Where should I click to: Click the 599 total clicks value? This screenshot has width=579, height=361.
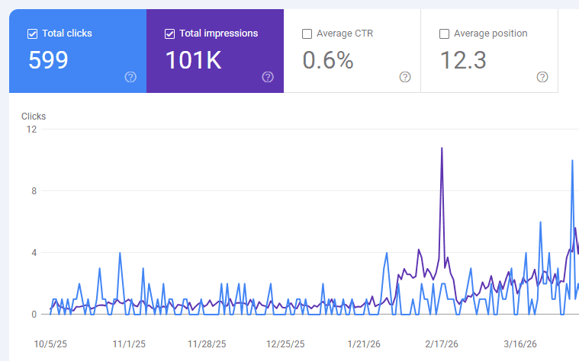[48, 60]
